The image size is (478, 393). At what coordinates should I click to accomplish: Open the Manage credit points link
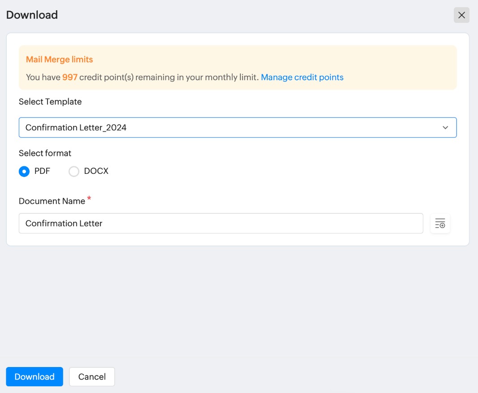[302, 77]
